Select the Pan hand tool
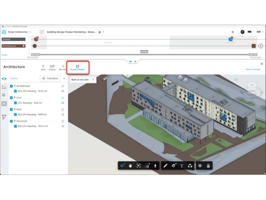This screenshot has width=266, height=200. 130,166
